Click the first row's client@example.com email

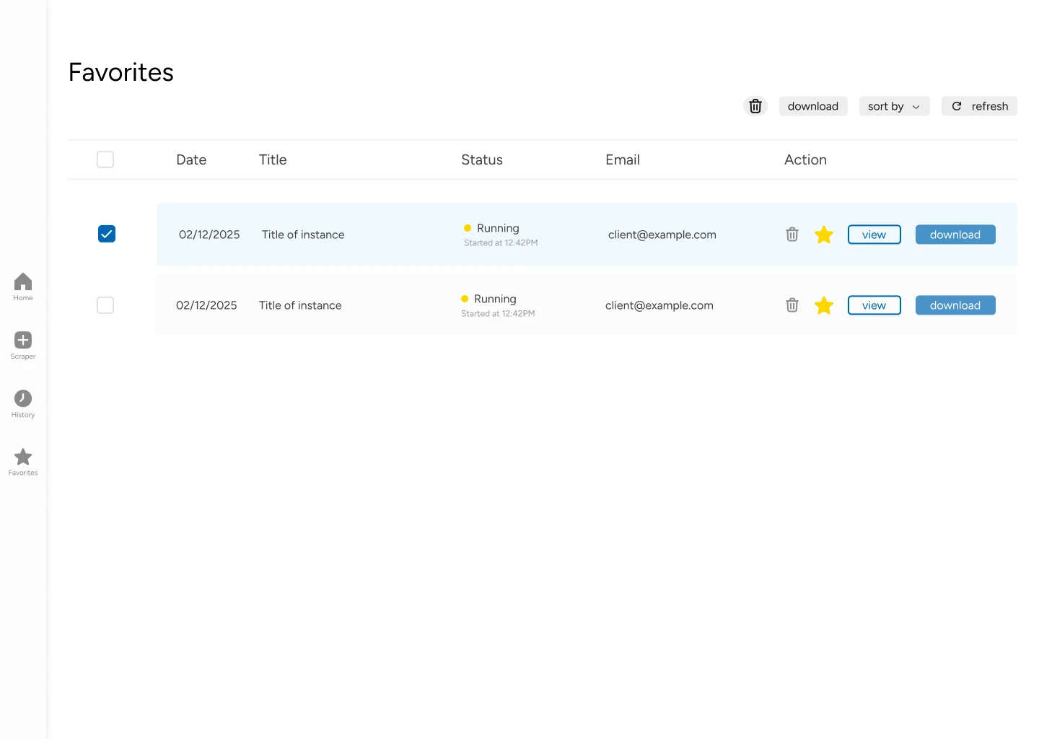(662, 235)
